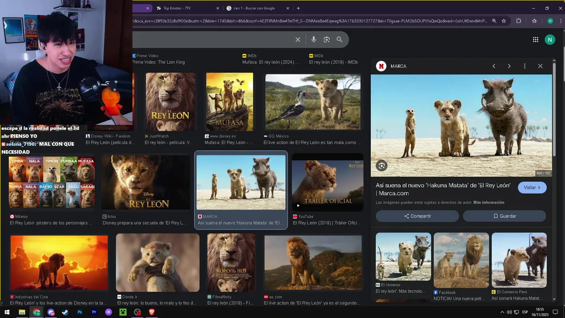Screen dimensions: 565x318
Task: Close the MARCA image preview panel
Action: coord(540,66)
